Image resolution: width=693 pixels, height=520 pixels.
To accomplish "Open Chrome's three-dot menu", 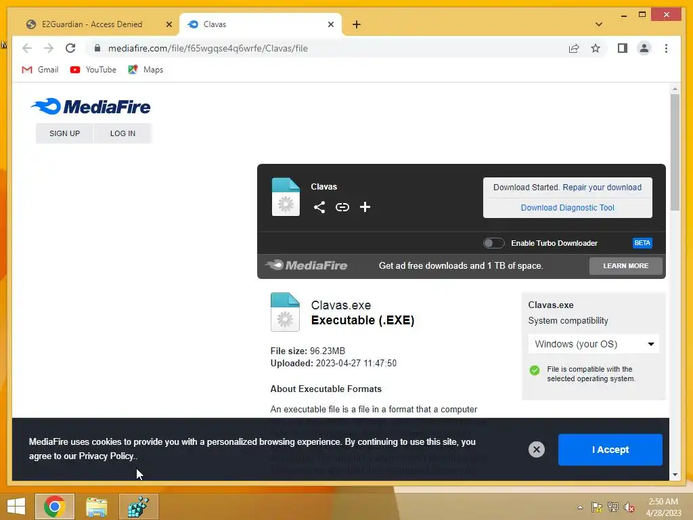I will [666, 48].
